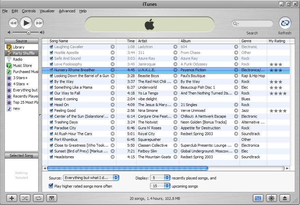Viewport: 300px width, 205px height.
Task: Go back to the previous track
Action: coord(13,23)
